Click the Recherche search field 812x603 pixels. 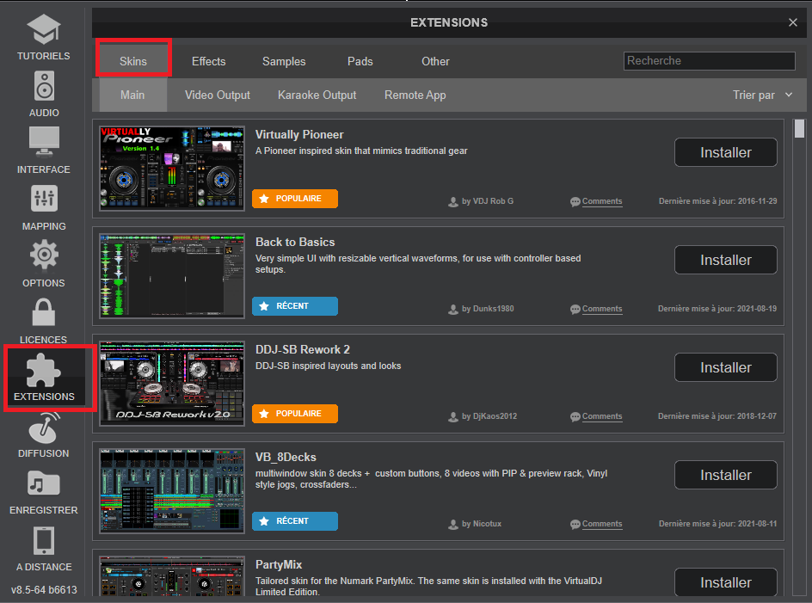[x=709, y=60]
